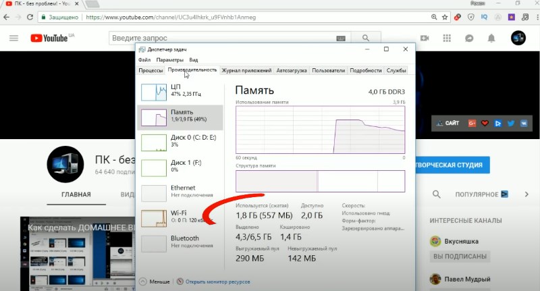
Task: Click the YouTube logo
Action: (49, 38)
